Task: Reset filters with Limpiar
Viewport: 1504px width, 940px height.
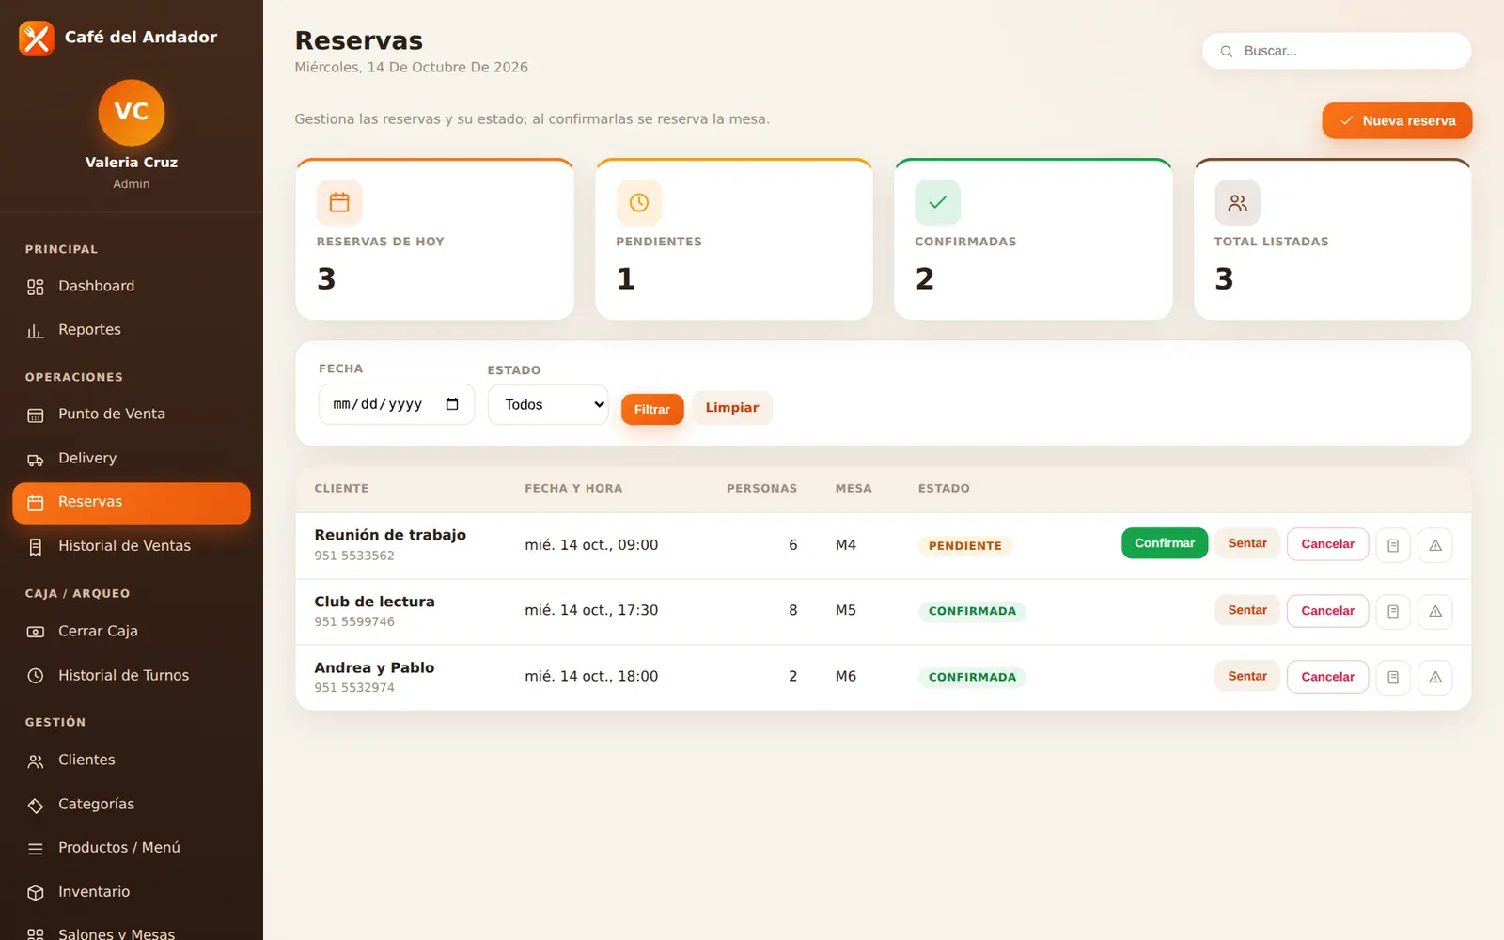Action: pos(732,408)
